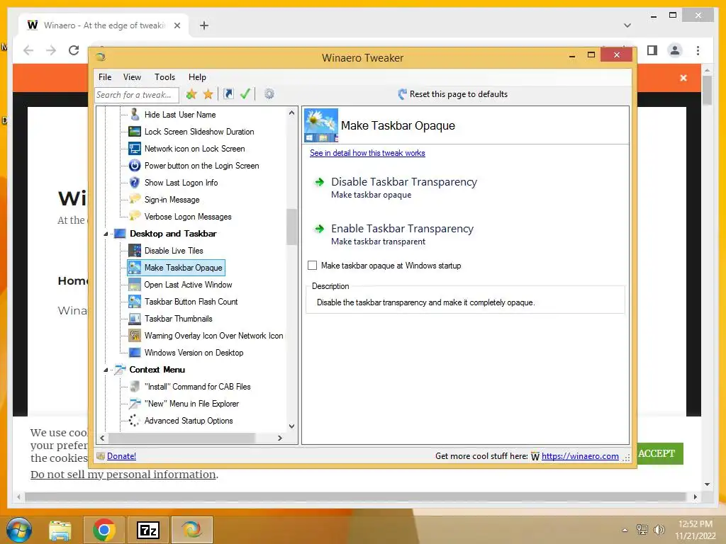The width and height of the screenshot is (726, 544).
Task: Click icon beside Hide Last User Name
Action: coord(135,114)
